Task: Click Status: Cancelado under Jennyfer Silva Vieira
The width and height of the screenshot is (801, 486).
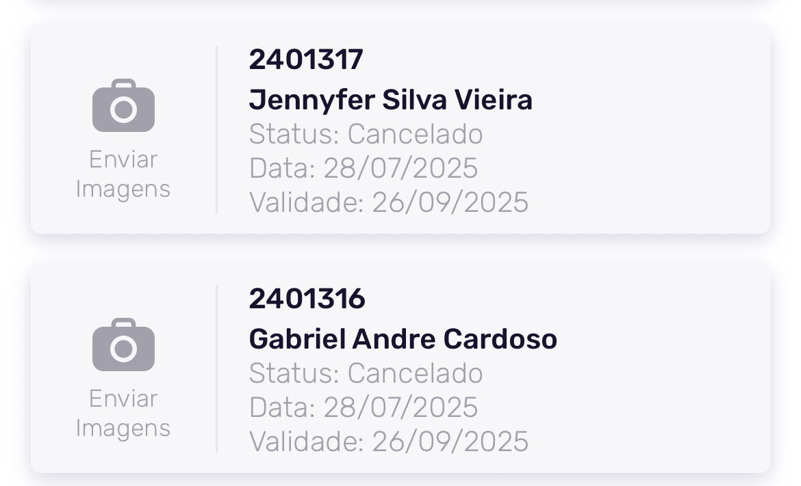Action: [366, 135]
